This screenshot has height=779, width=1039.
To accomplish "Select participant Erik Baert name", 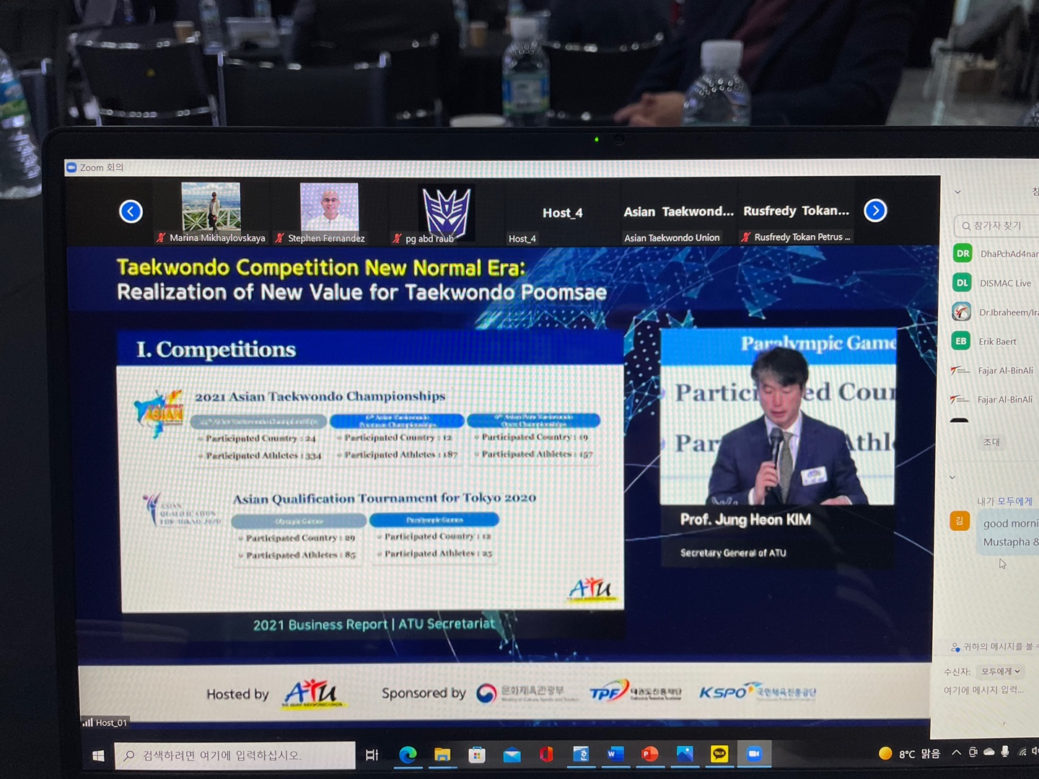I will [997, 342].
